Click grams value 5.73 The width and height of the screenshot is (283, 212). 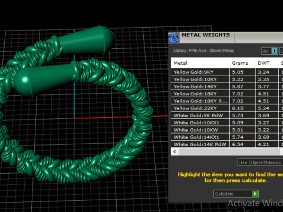pyautogui.click(x=238, y=115)
